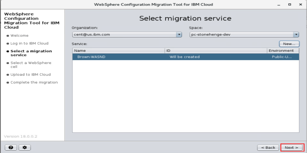Expand the Organization dropdown
Image resolution: width=307 pixels, height=153 pixels.
coord(179,35)
